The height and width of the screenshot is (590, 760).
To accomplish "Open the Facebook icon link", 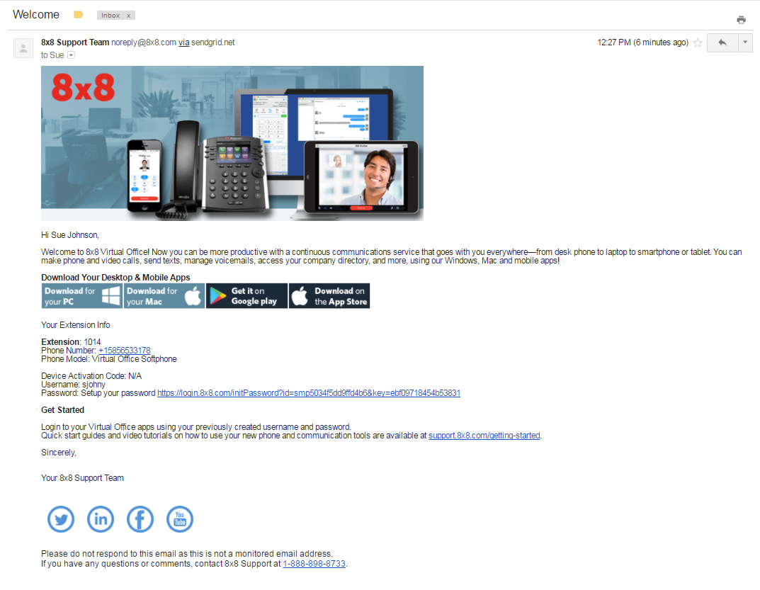I will (x=140, y=519).
